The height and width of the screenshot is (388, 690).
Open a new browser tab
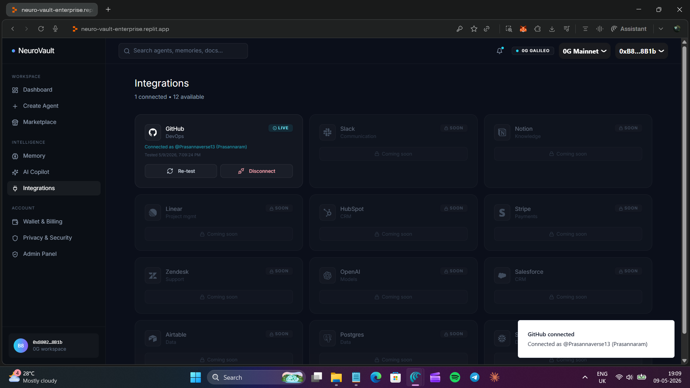108,9
